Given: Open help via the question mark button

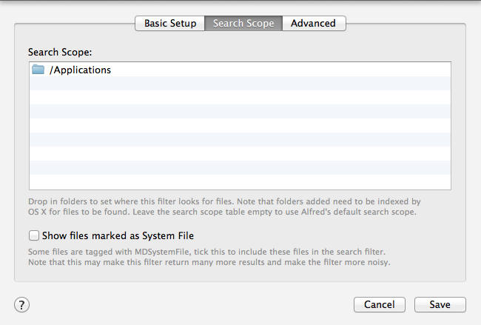Looking at the screenshot, I should coord(21,305).
